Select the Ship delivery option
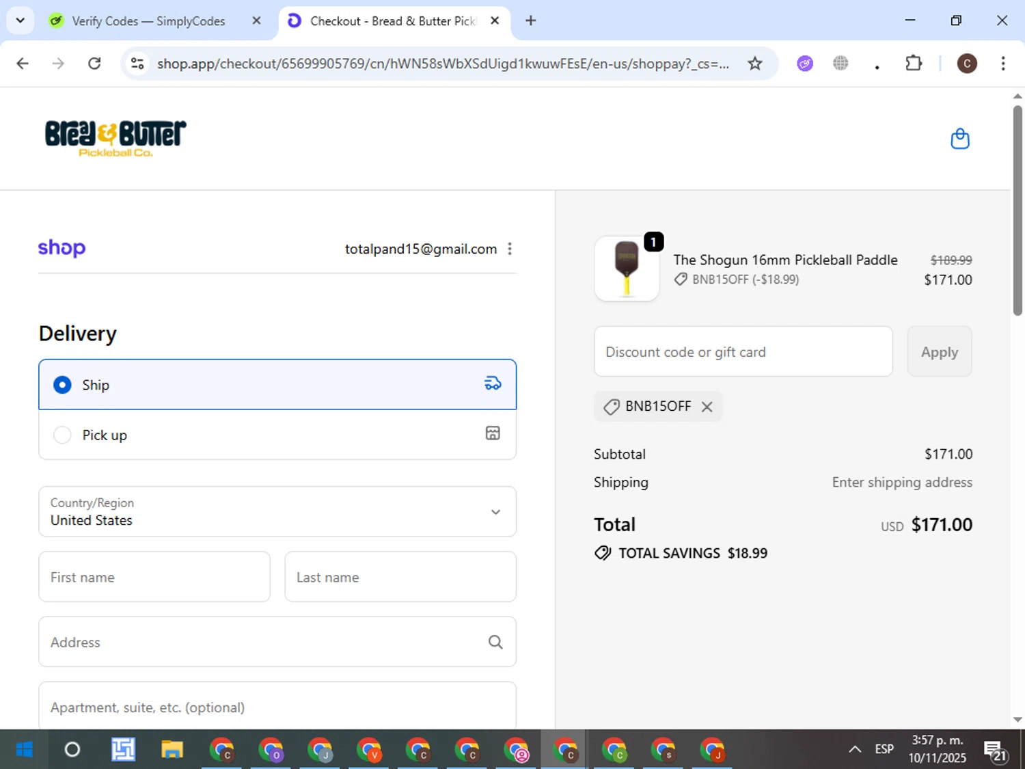 277,384
